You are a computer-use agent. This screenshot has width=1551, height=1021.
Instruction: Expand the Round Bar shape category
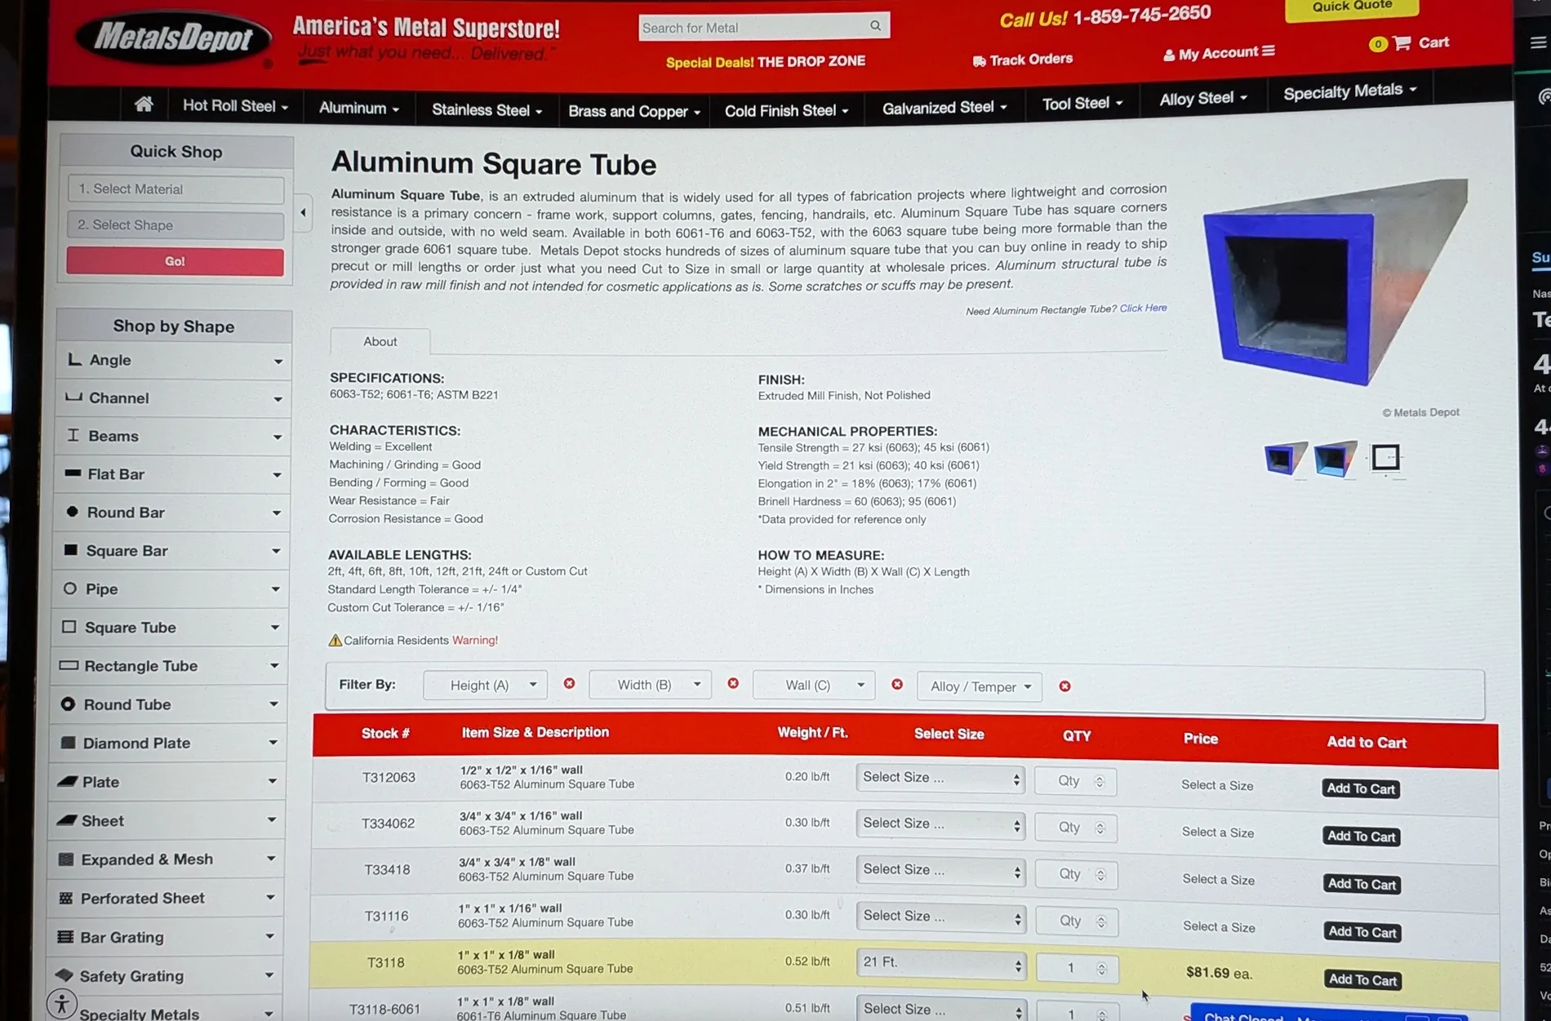click(x=171, y=513)
